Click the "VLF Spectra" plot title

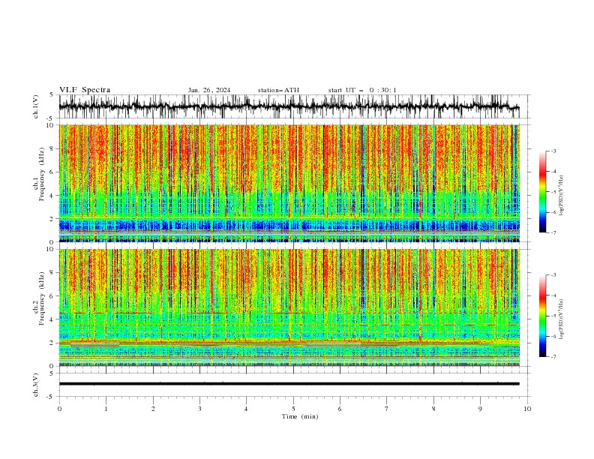(x=85, y=90)
